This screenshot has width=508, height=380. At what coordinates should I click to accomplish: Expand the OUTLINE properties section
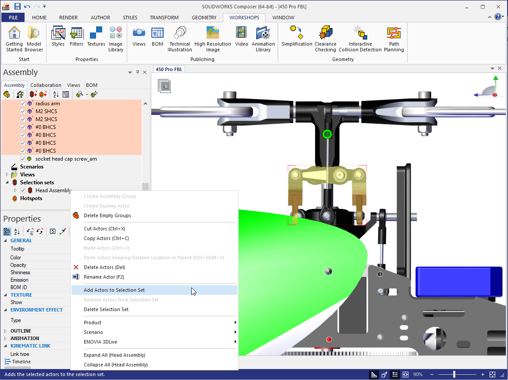(x=5, y=331)
